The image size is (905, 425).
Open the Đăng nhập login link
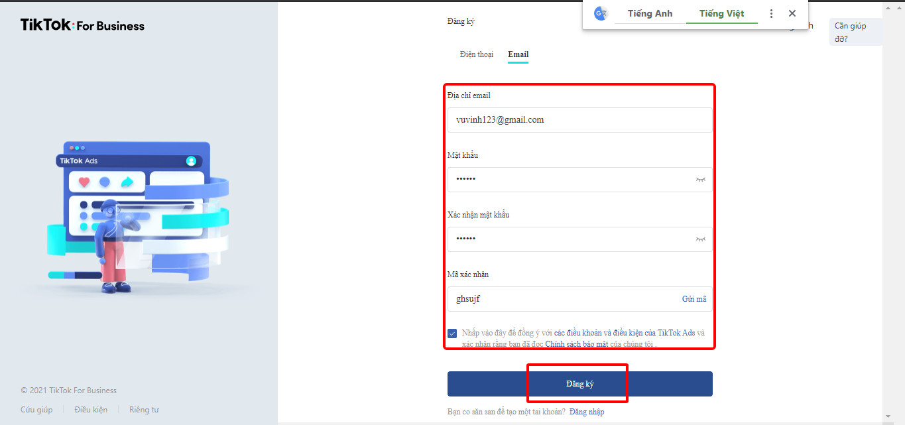587,412
